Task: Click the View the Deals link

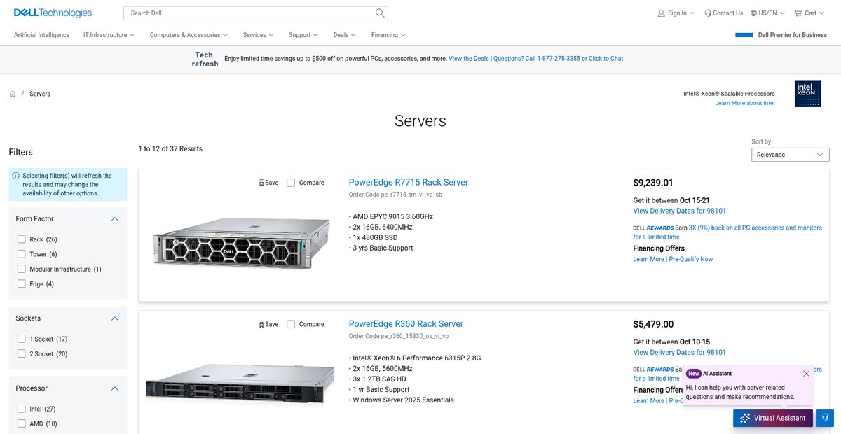Action: point(469,59)
